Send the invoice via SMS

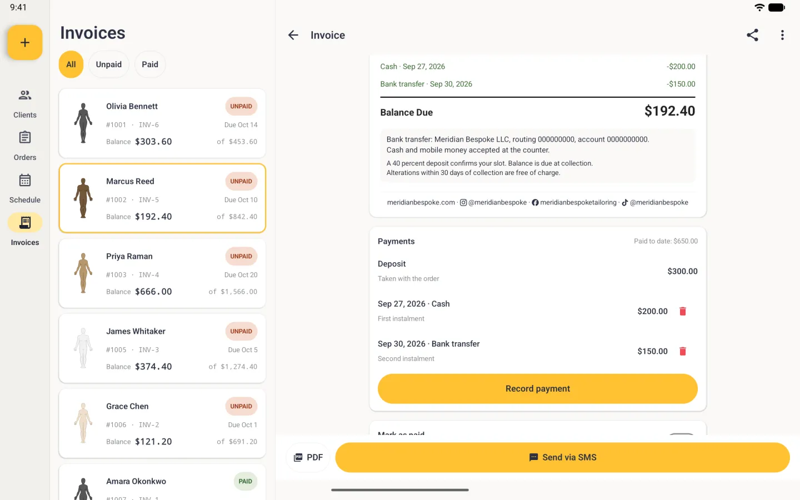(562, 457)
